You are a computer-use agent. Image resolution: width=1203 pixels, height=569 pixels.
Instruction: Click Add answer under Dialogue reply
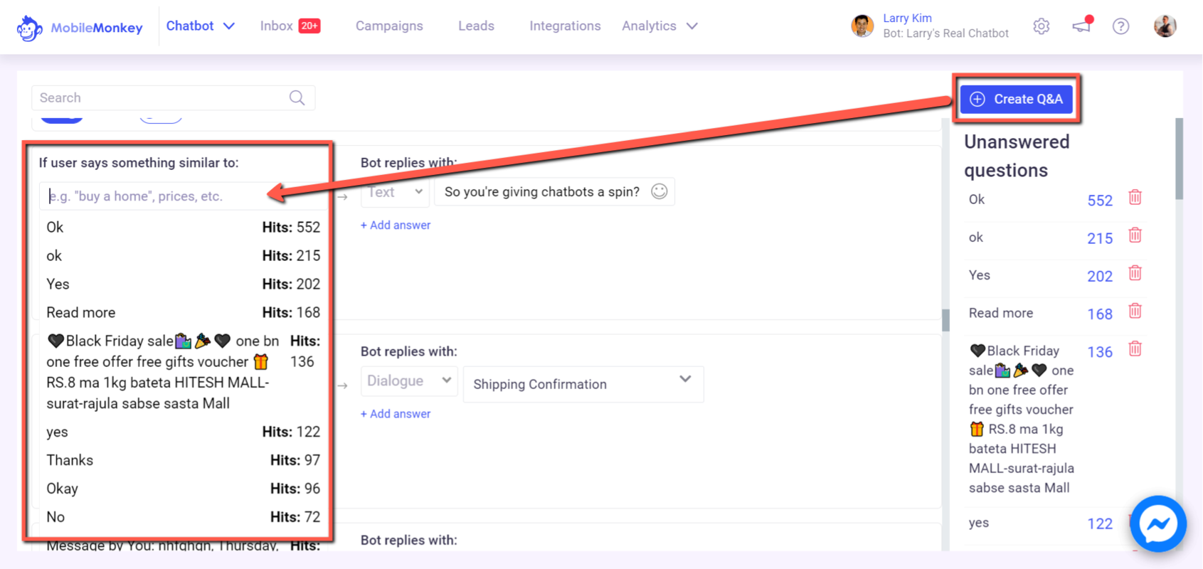(396, 414)
